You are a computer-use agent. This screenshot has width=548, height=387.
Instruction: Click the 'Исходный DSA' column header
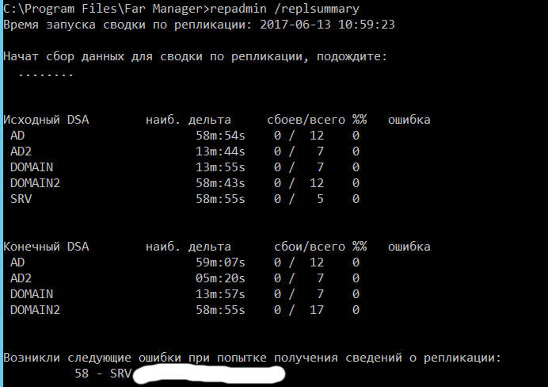pyautogui.click(x=46, y=120)
